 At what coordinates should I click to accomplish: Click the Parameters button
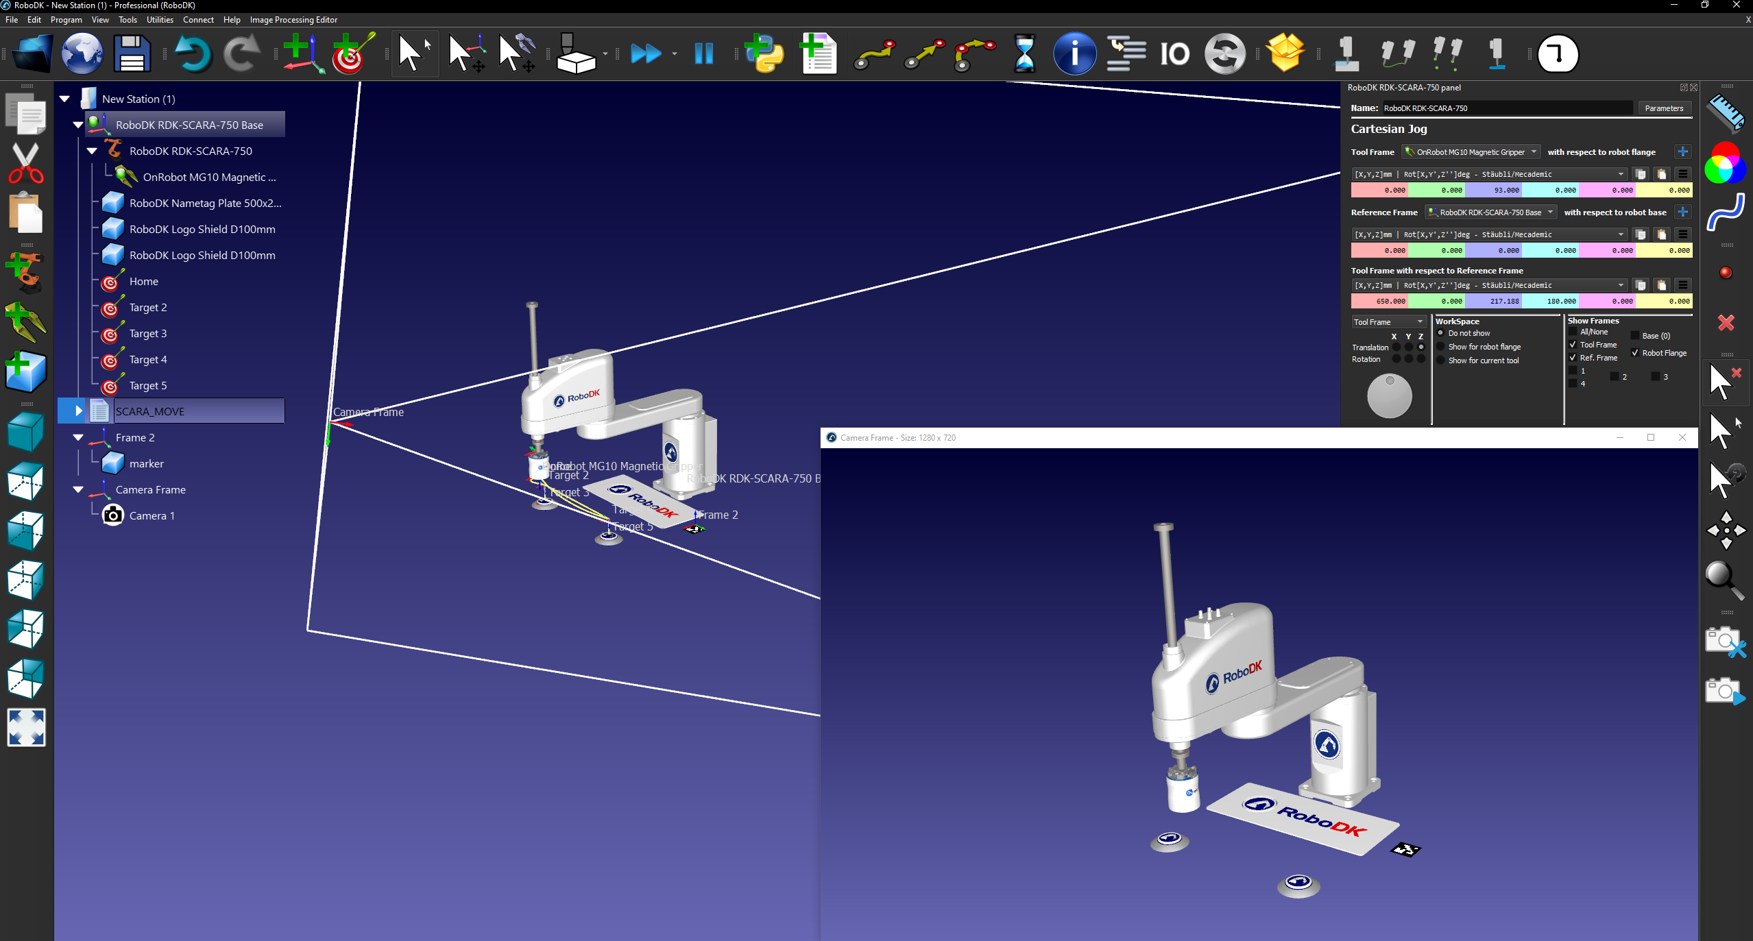[x=1663, y=108]
